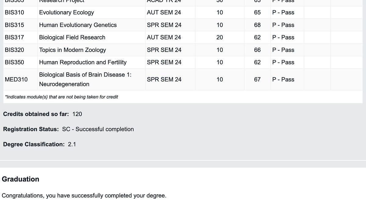Click the Evolutionary Ecology module title
The width and height of the screenshot is (366, 205).
[66, 12]
